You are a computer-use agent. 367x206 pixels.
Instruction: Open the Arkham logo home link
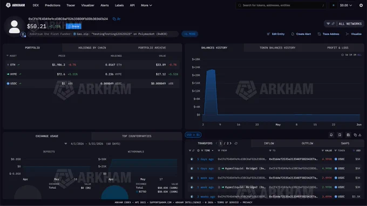(16, 5)
